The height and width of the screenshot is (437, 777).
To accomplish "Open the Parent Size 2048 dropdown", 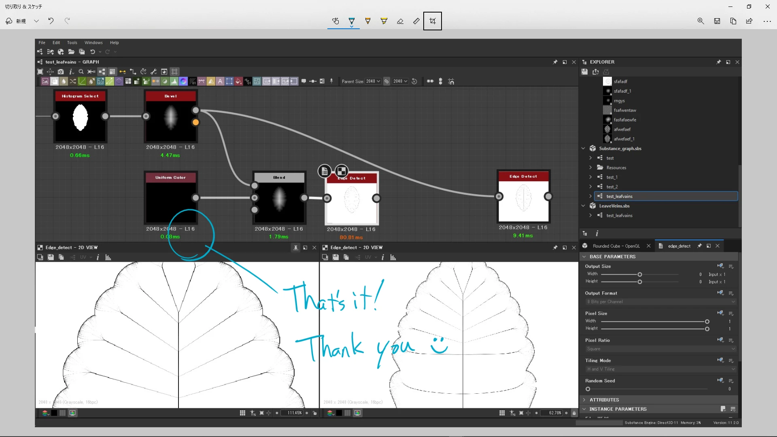I will [373, 81].
